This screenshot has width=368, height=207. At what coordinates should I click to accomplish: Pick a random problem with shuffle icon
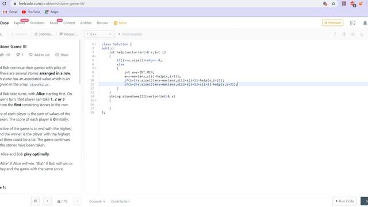point(35,201)
